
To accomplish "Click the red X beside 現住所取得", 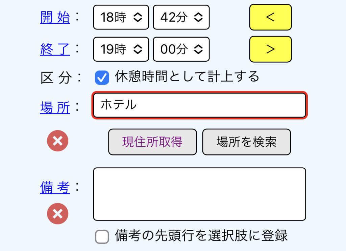I will click(x=57, y=141).
